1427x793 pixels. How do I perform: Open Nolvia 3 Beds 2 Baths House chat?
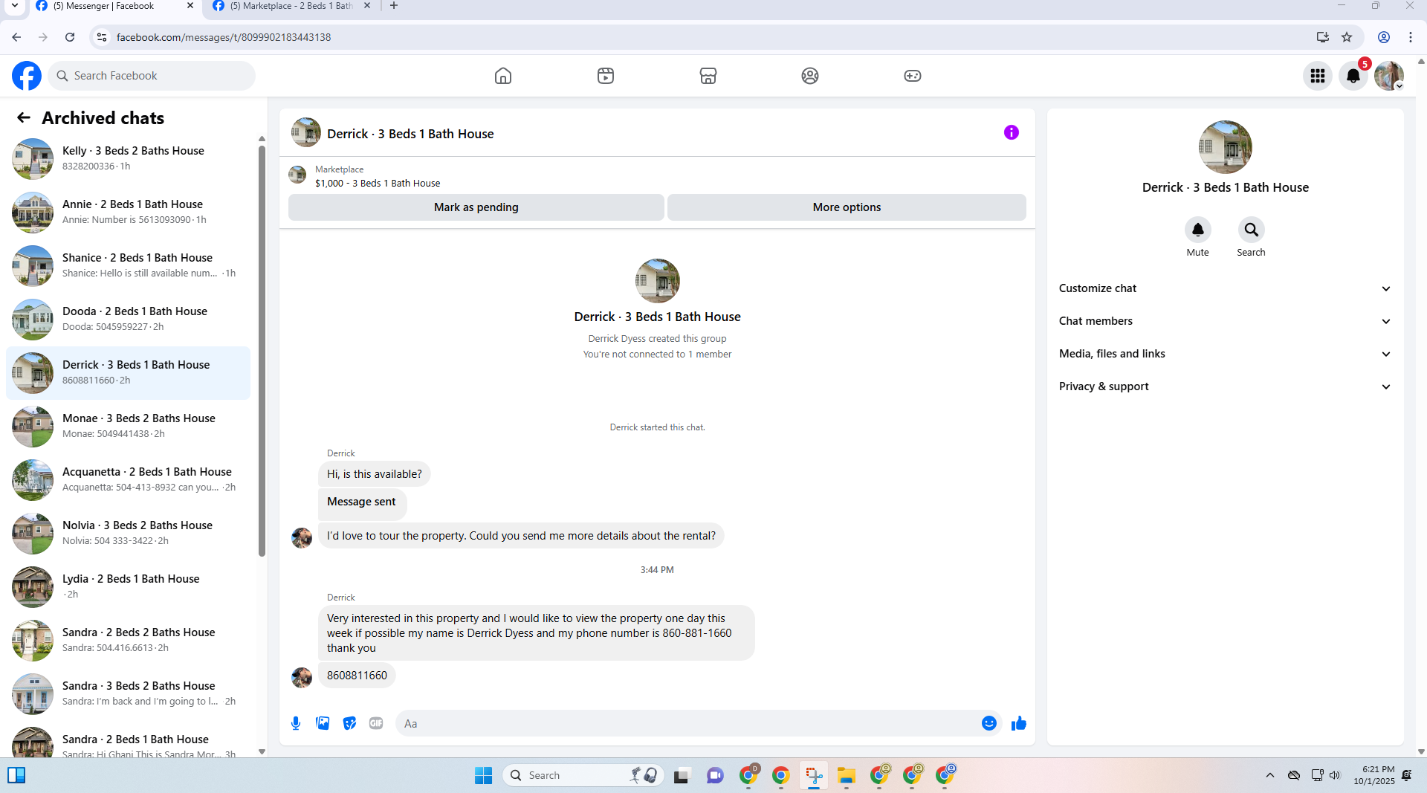(x=128, y=534)
